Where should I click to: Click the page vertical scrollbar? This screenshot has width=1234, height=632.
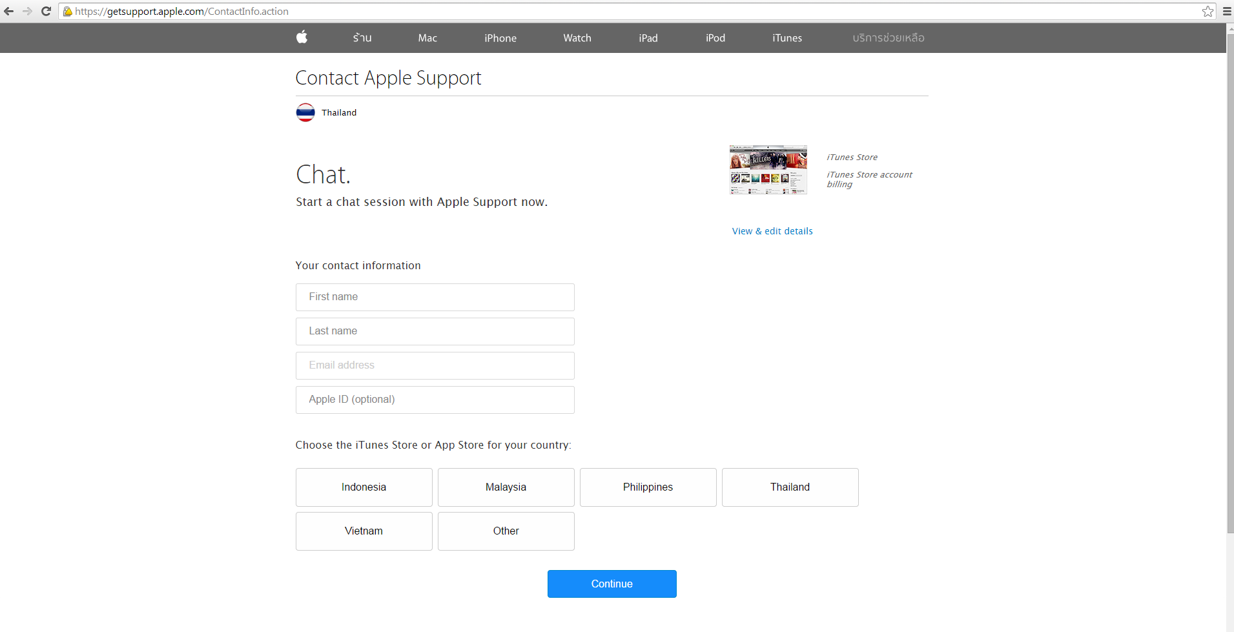[x=1230, y=284]
